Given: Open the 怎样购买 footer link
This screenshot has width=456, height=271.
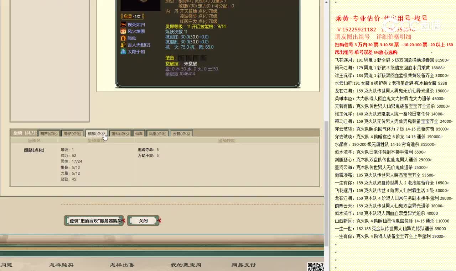Looking at the screenshot, I should (61, 265).
